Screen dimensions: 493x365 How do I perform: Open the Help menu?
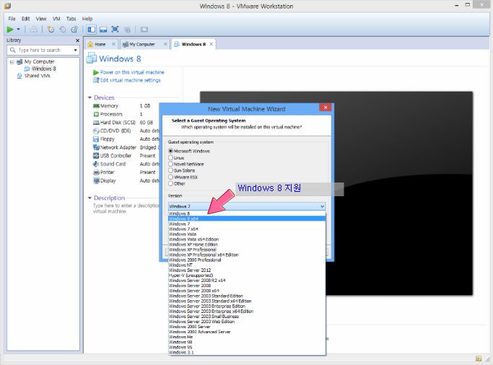point(87,19)
